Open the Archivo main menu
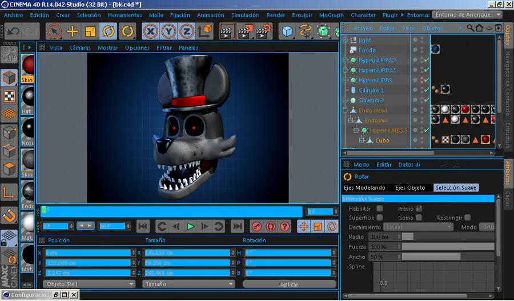Screen dimensions: 514x301 [x=13, y=15]
